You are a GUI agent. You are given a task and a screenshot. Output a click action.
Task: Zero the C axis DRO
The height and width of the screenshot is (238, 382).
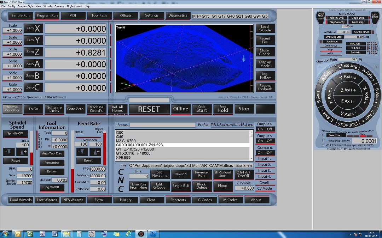(x=33, y=87)
